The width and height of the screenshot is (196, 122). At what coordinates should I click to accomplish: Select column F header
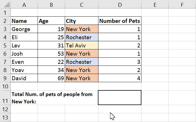[x=182, y=5]
